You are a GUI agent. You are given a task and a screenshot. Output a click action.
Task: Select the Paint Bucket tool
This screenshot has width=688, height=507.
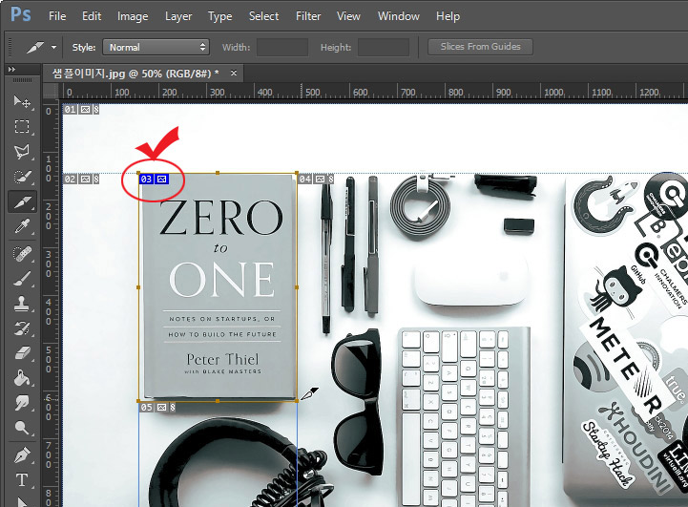pos(22,378)
